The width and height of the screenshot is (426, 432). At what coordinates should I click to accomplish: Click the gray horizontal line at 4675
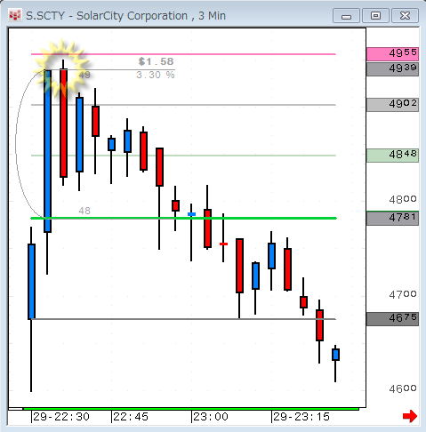[183, 319]
